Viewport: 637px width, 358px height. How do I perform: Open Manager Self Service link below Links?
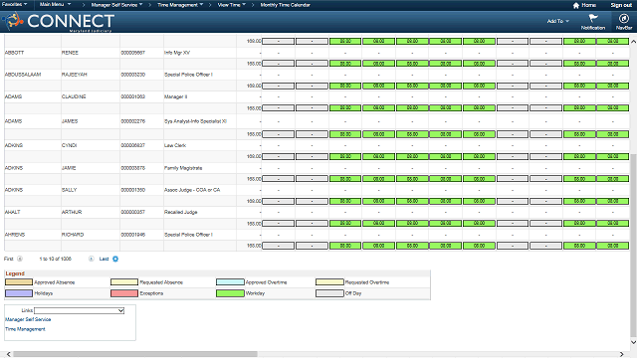(x=28, y=319)
